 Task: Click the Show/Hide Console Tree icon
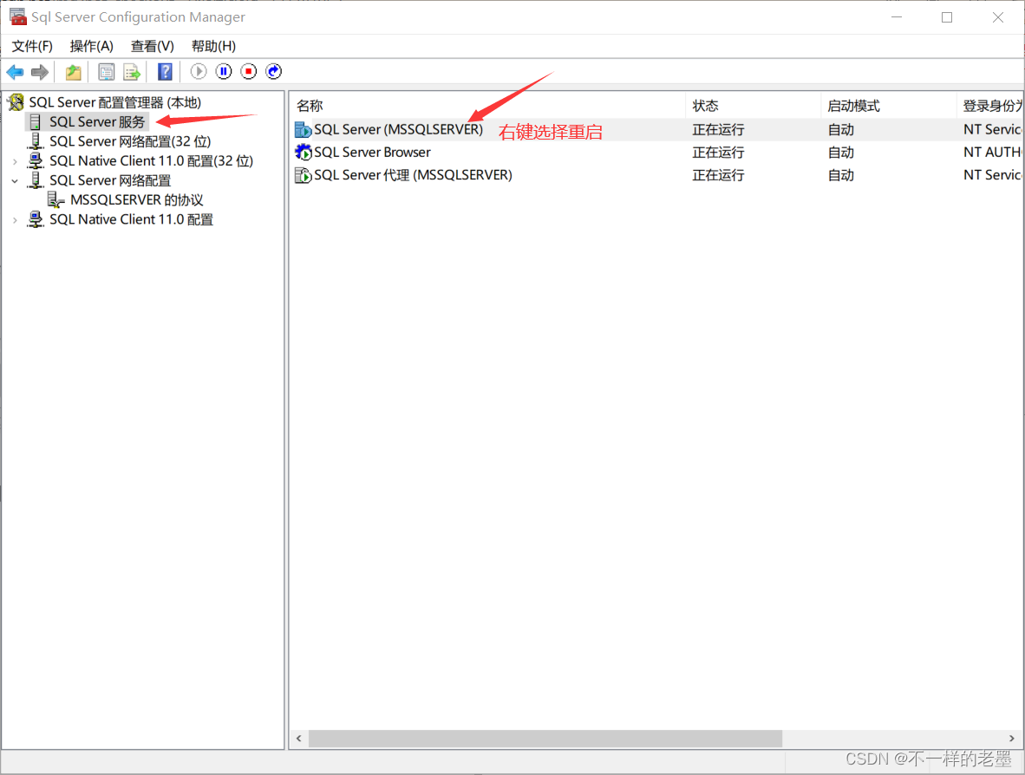(73, 71)
